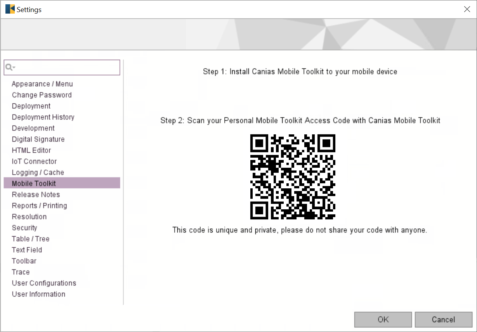Click the Step 1 install instruction text
The image size is (477, 332).
tap(300, 72)
